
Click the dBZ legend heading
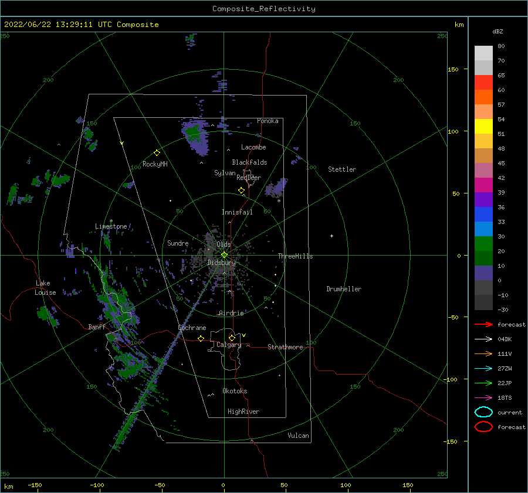click(497, 32)
